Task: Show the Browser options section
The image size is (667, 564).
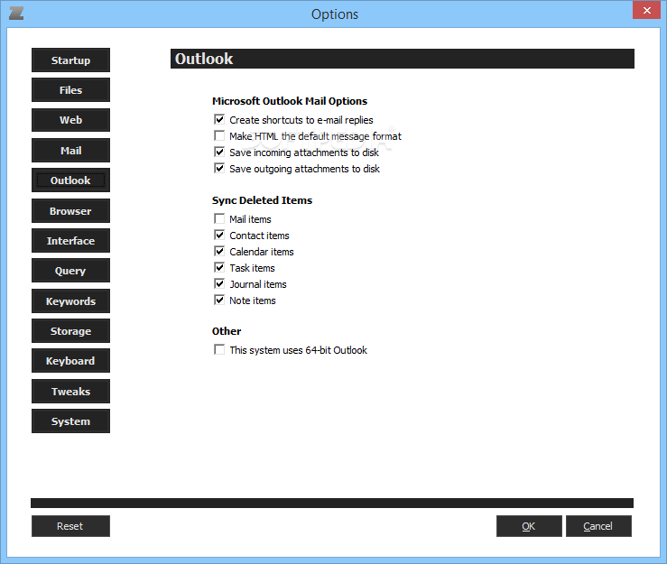Action: (x=70, y=210)
